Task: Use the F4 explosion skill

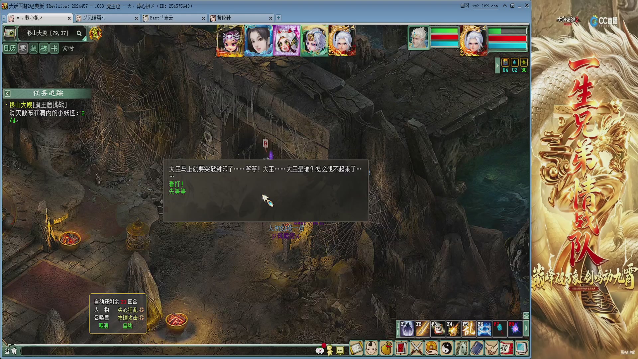Action: pyautogui.click(x=454, y=329)
